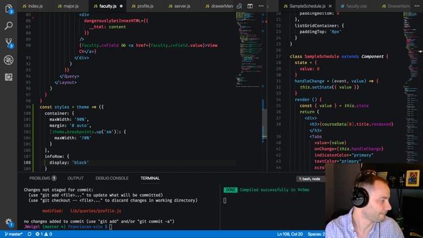Open the terminal selector '1: bash, node' dropdown

pyautogui.click(x=310, y=179)
